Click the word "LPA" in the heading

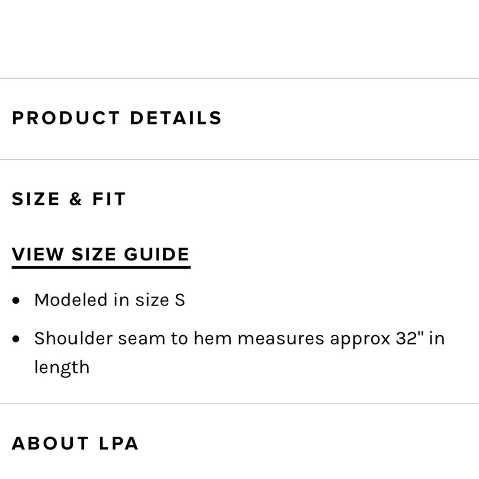click(x=118, y=443)
